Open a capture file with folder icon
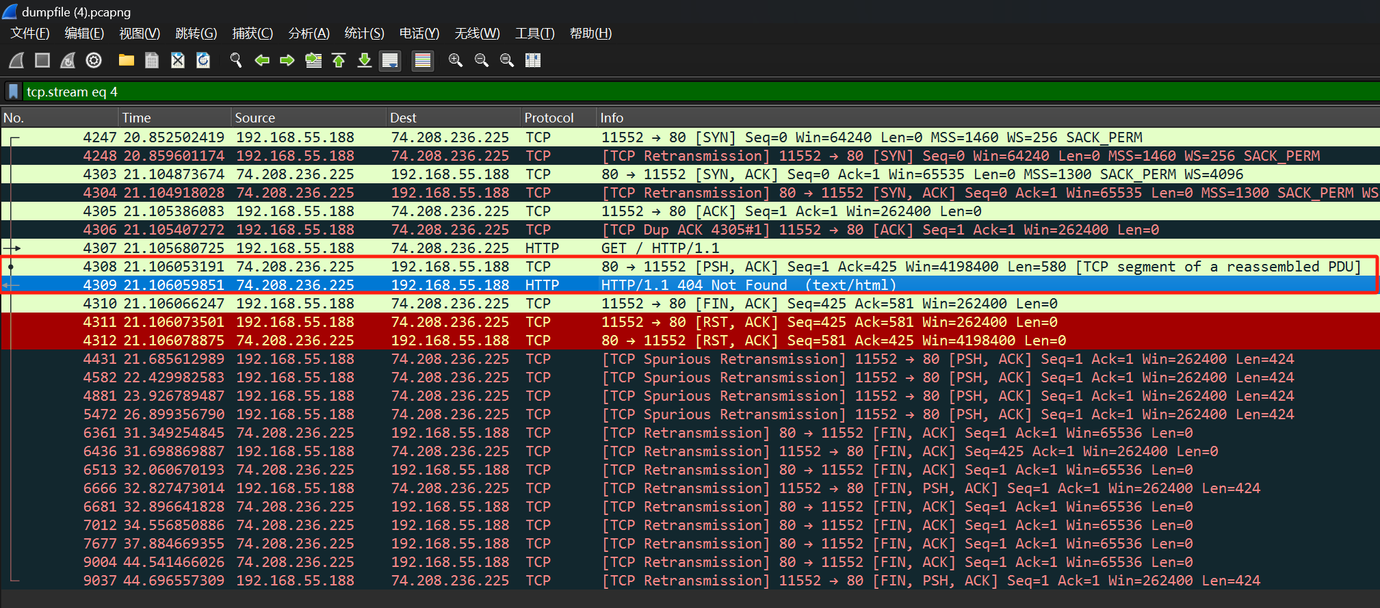 (126, 61)
